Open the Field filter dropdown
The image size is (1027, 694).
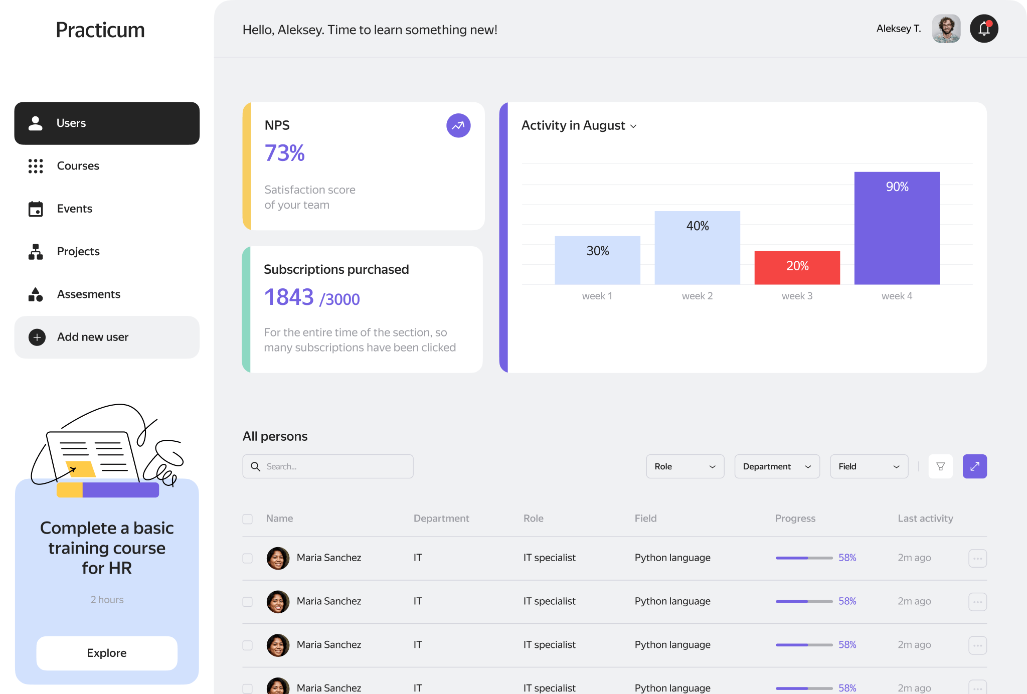(869, 466)
